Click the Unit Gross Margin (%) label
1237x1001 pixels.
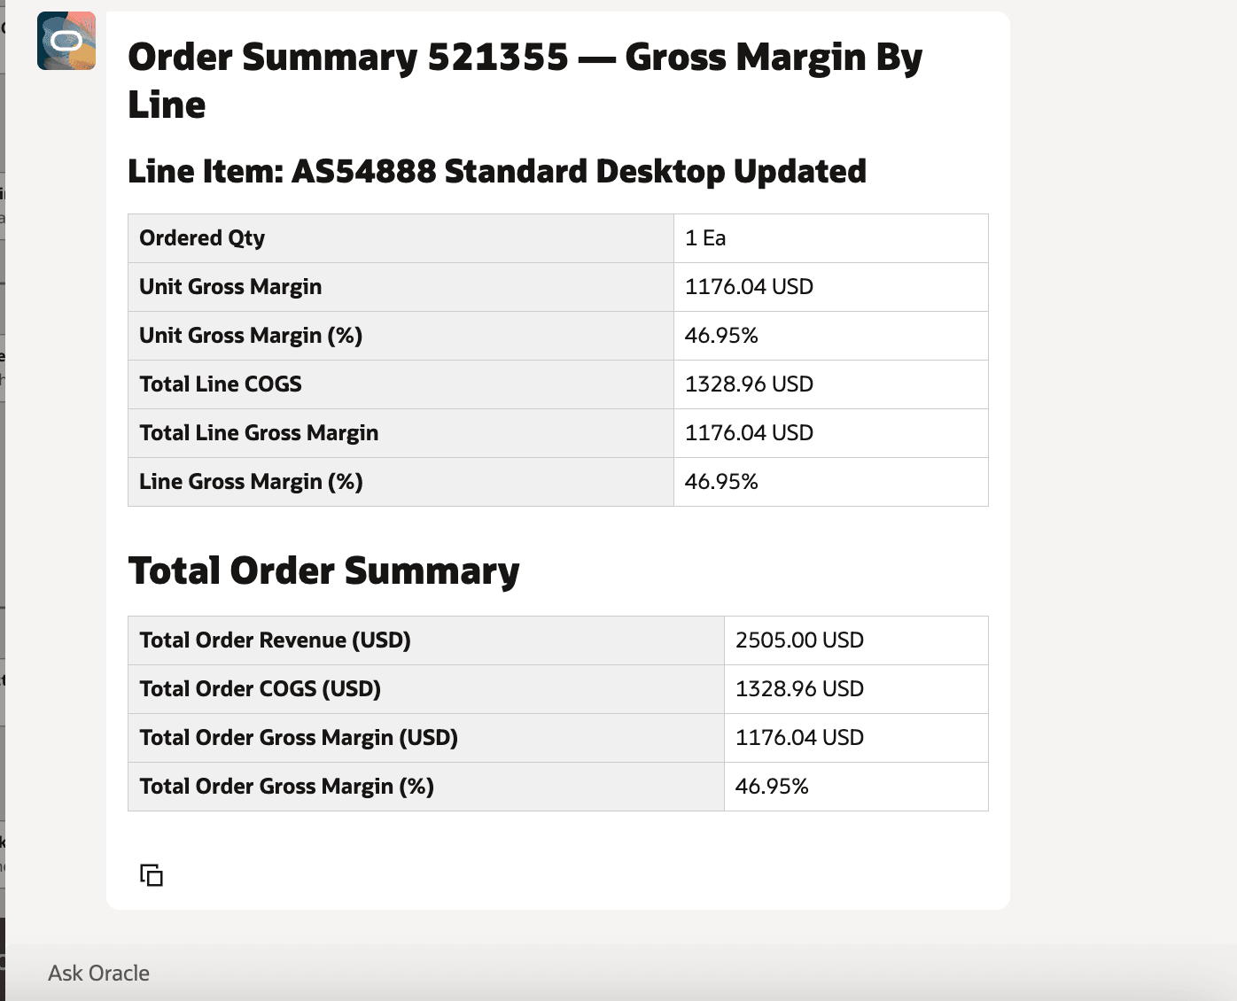pyautogui.click(x=251, y=336)
